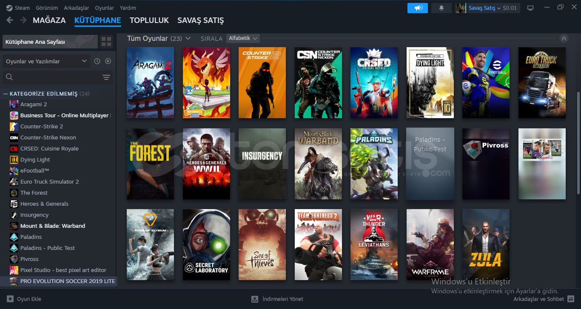Switch to Big Picture mode monitor icon
This screenshot has height=309, width=581.
click(530, 8)
